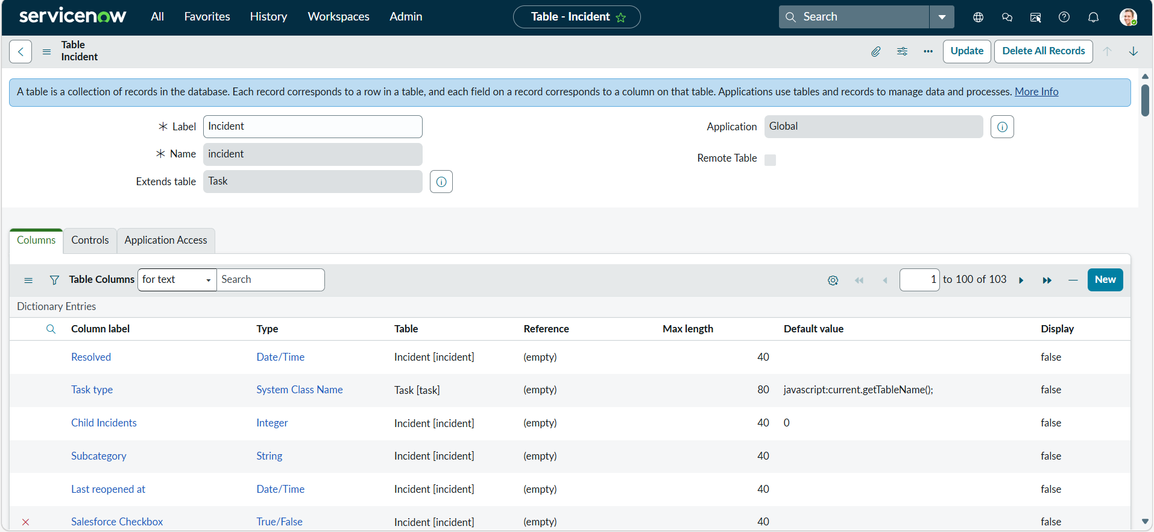Viewport: 1154px width, 532px height.
Task: Open the help question mark icon
Action: [1064, 17]
